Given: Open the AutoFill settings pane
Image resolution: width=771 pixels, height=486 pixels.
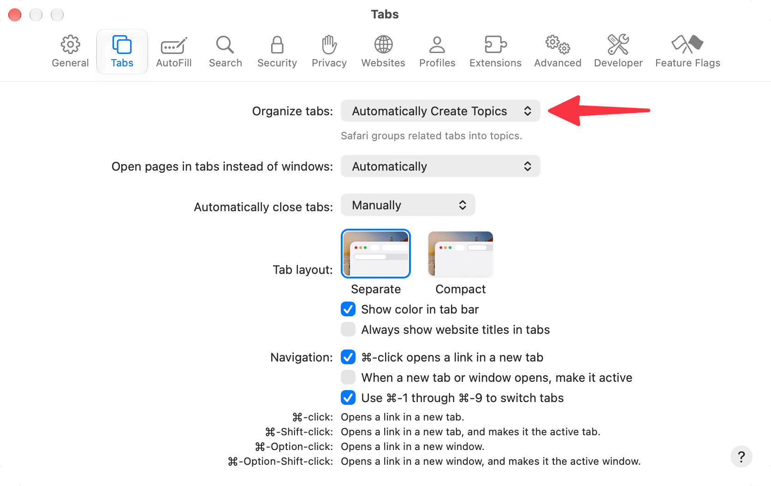Looking at the screenshot, I should click(174, 52).
